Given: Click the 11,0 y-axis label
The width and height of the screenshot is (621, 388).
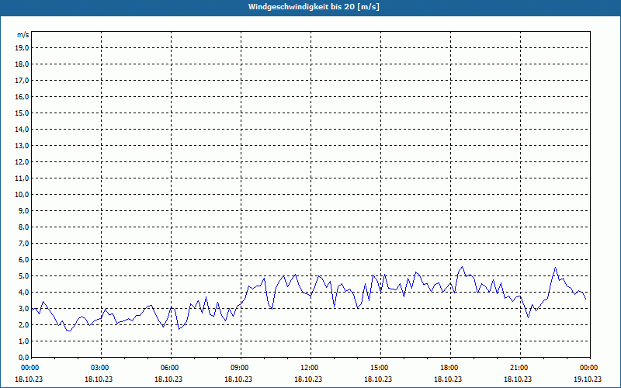Looking at the screenshot, I should tap(22, 178).
